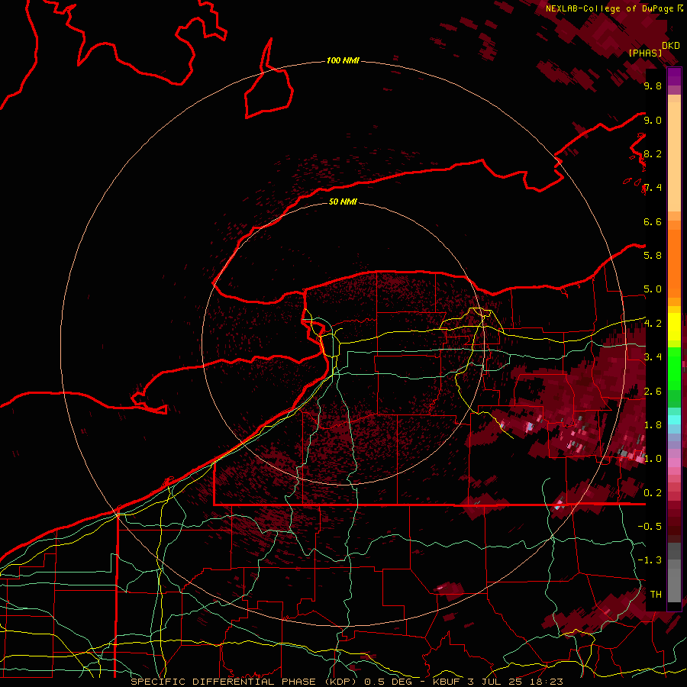
Task: Click the bright green band of the color scale
Action: tap(674, 370)
